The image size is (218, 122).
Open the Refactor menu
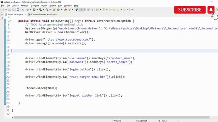[x=25, y=5]
